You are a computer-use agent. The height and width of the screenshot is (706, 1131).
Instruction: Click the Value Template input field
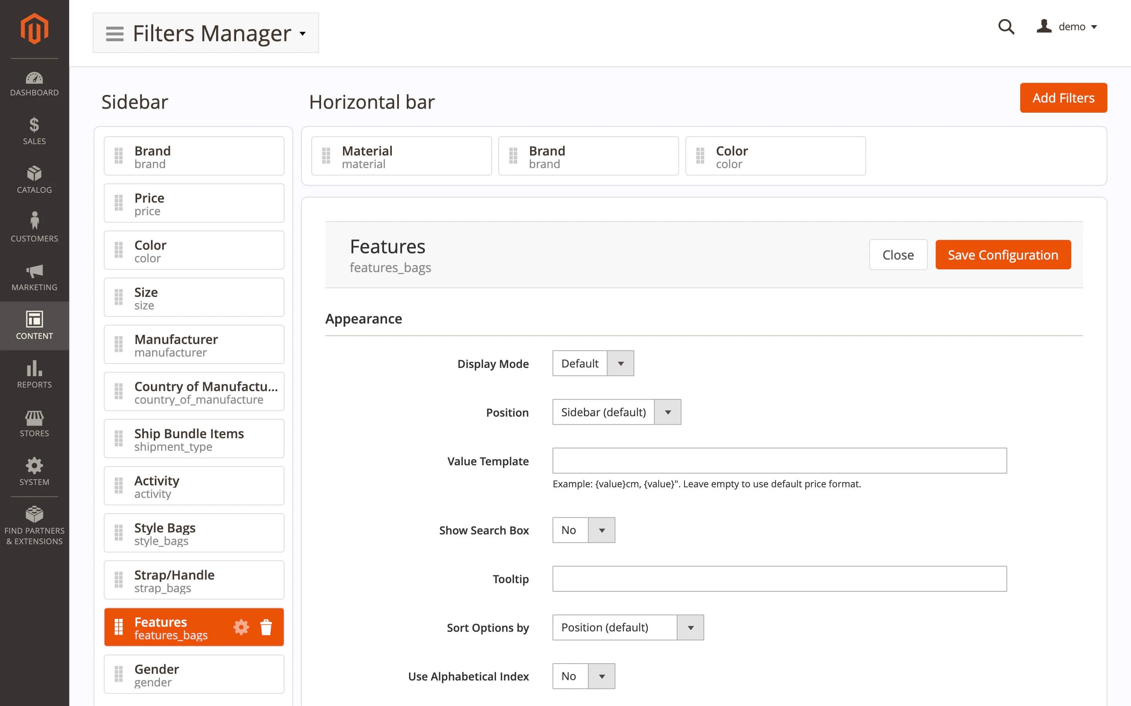click(779, 461)
